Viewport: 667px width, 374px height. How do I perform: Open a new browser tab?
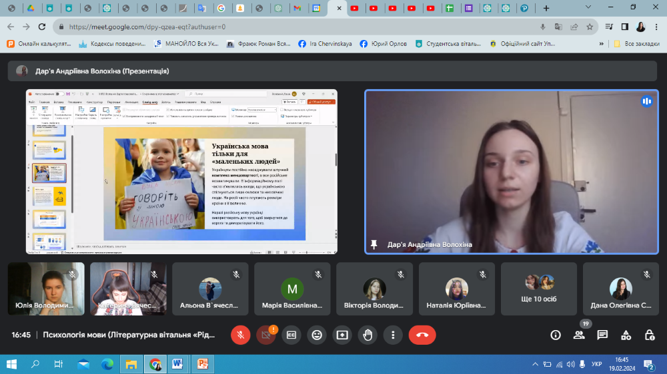pos(546,9)
